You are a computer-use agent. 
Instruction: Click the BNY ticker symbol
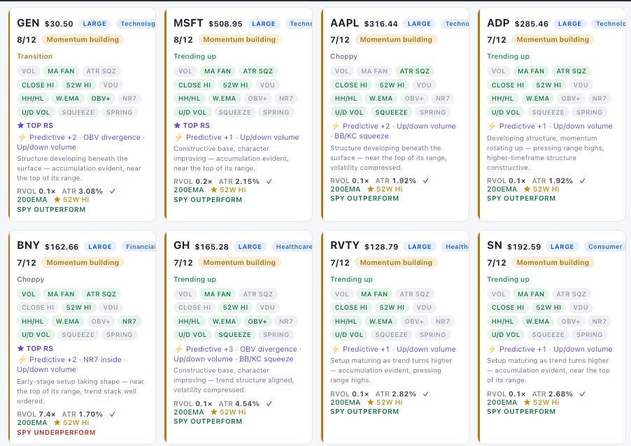[28, 245]
